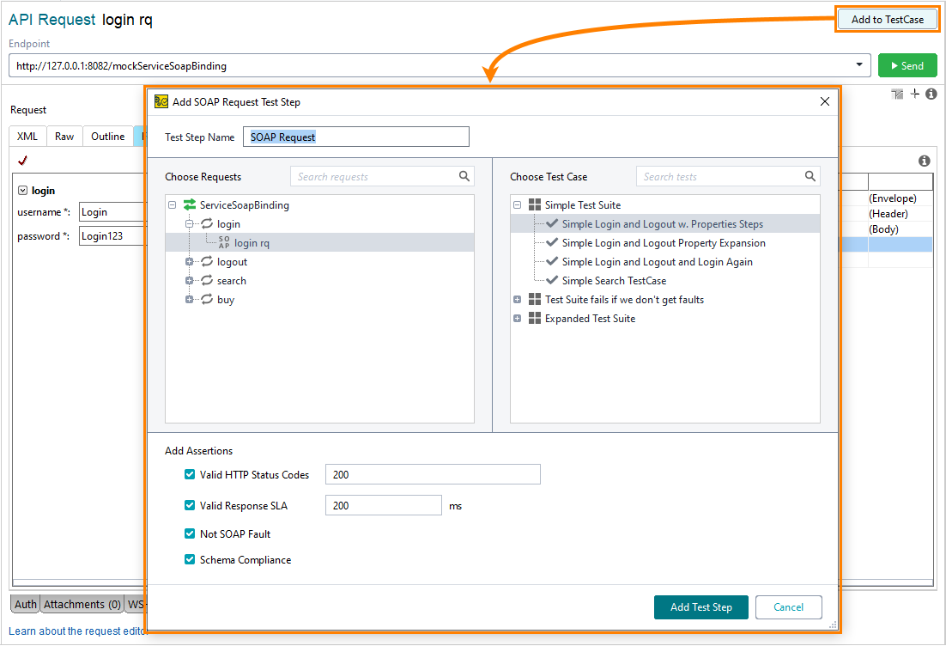
Task: Click the checkmark icon beside Simple Search TestCase
Action: click(x=550, y=280)
